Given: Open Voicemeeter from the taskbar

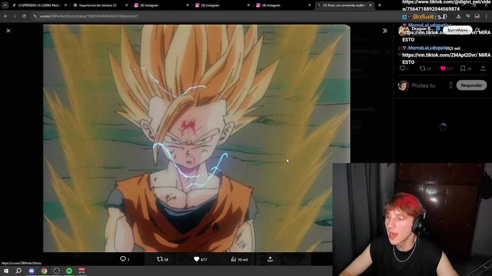Looking at the screenshot, I should (81, 271).
